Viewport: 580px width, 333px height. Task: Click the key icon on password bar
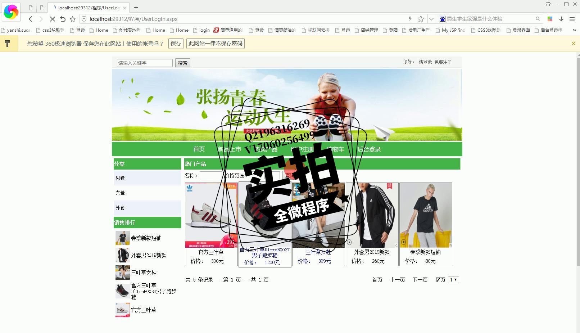(7, 44)
